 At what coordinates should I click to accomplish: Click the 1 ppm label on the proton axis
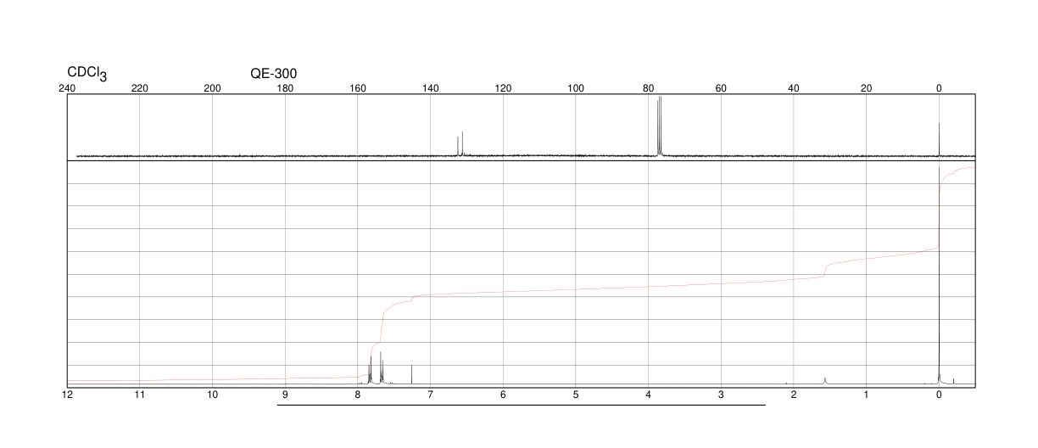point(867,395)
